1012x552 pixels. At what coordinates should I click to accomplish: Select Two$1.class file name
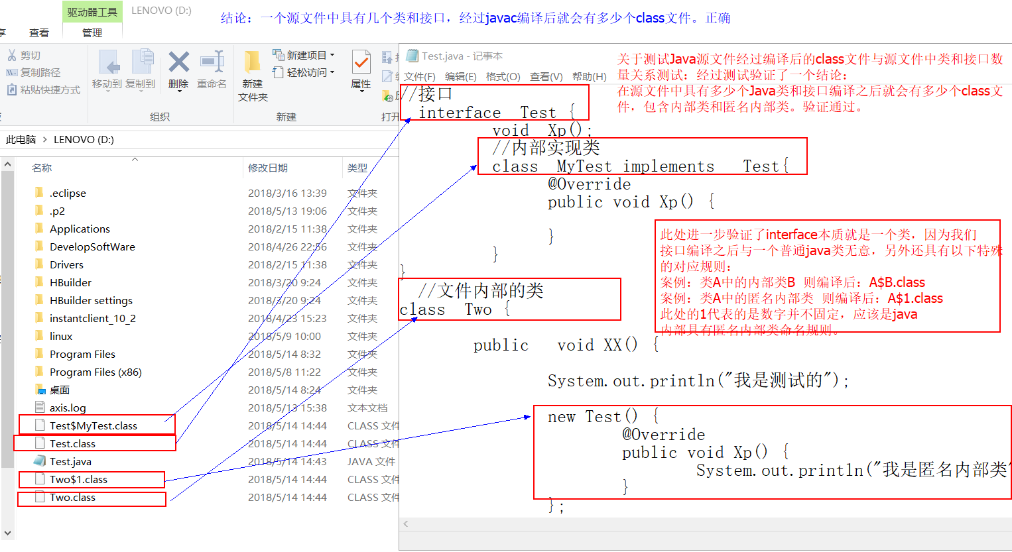click(x=78, y=480)
